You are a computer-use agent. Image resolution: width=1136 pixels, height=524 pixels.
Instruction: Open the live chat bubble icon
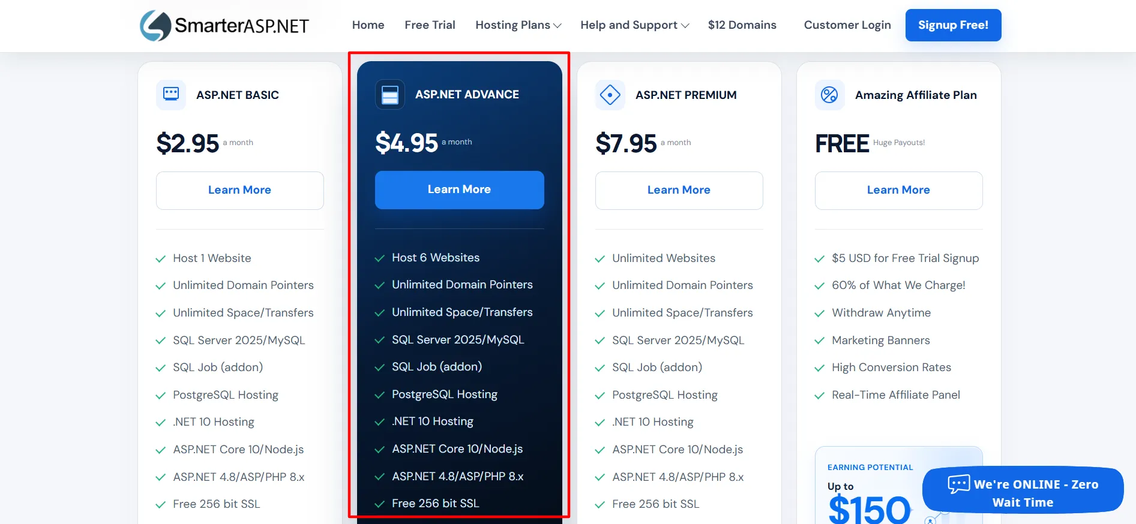pyautogui.click(x=959, y=484)
